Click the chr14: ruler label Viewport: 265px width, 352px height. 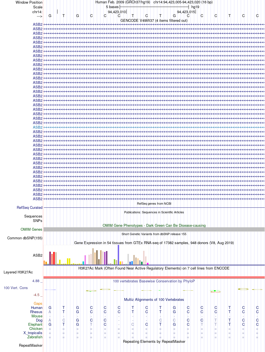(37, 12)
